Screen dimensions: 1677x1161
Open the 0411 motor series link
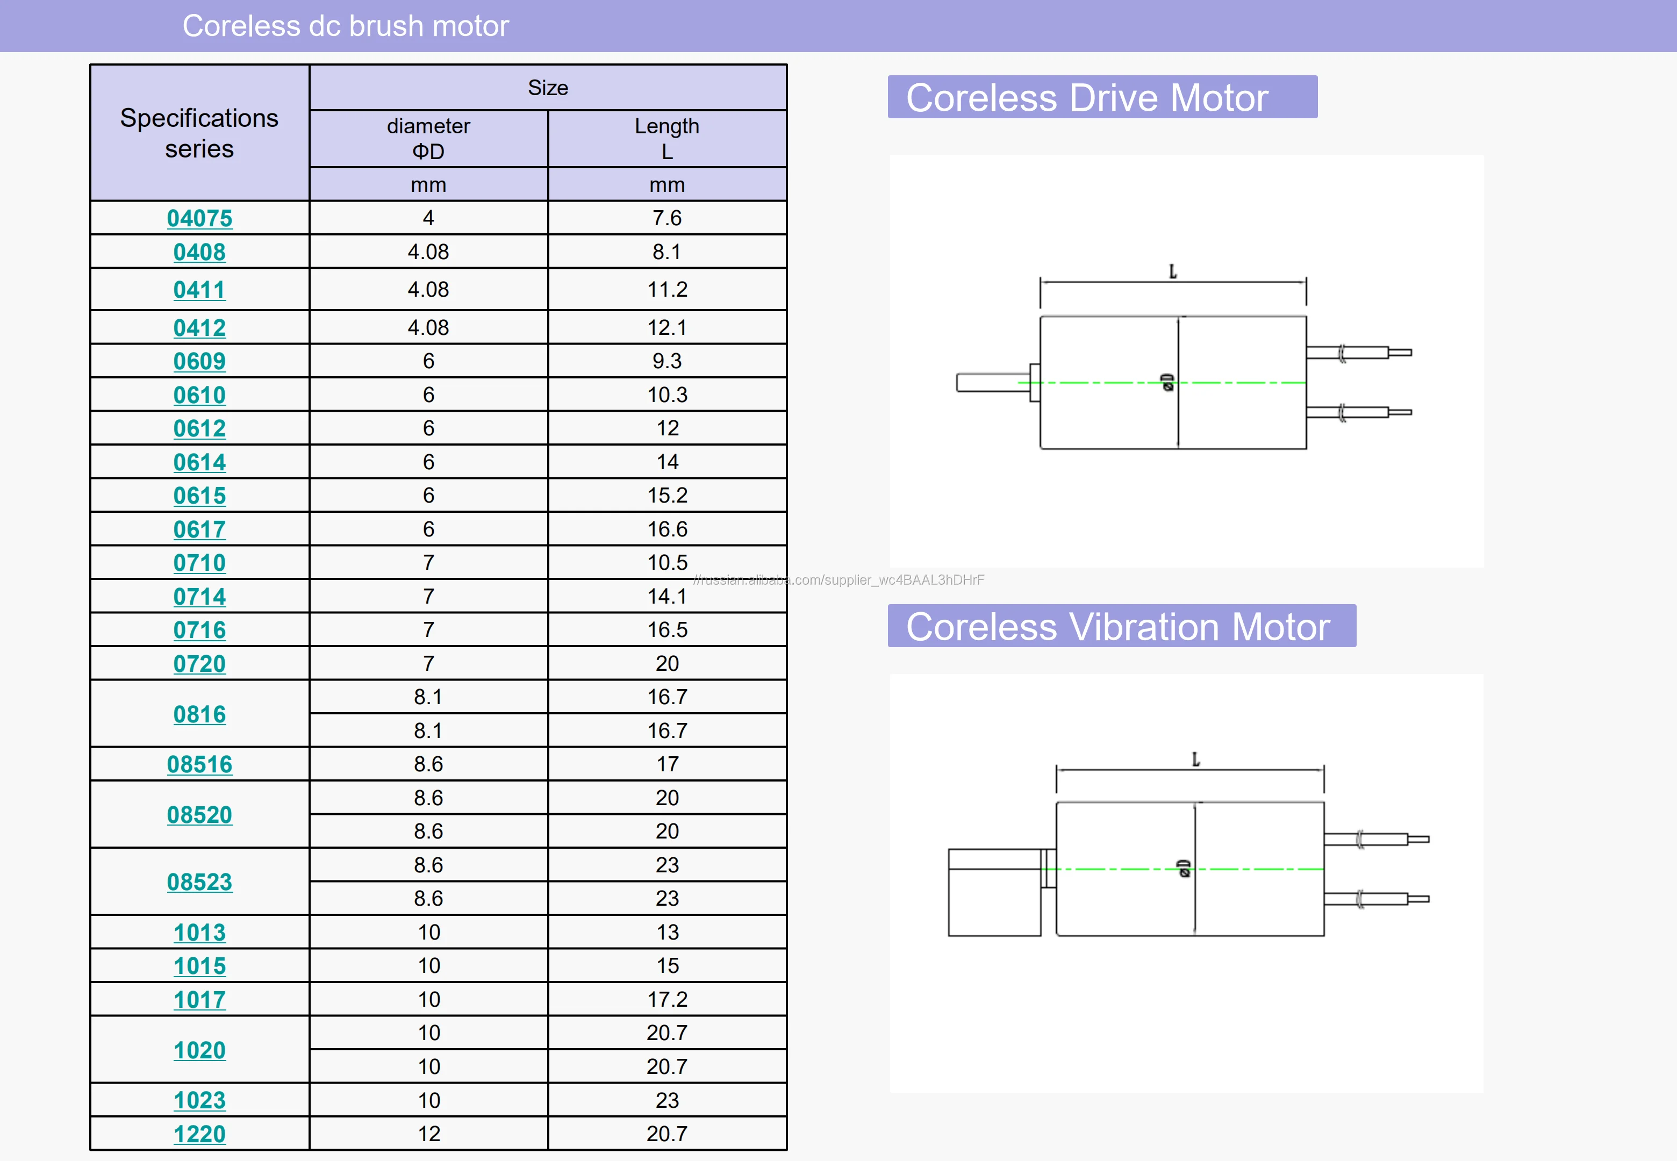point(199,290)
